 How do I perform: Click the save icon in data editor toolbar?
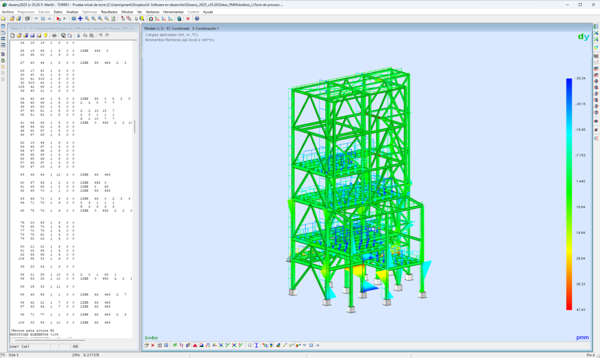pyautogui.click(x=32, y=35)
